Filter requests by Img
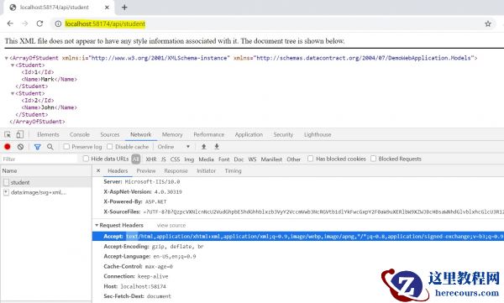The image size is (504, 303). pos(189,159)
